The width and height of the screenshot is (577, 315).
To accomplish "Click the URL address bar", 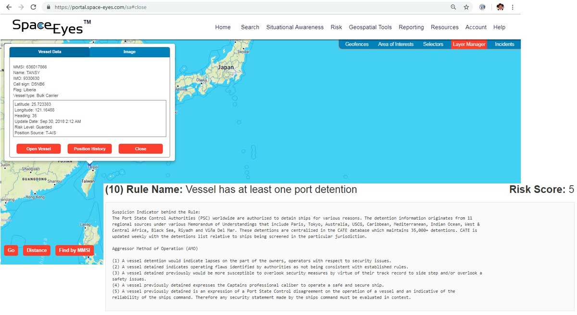I will click(240, 7).
